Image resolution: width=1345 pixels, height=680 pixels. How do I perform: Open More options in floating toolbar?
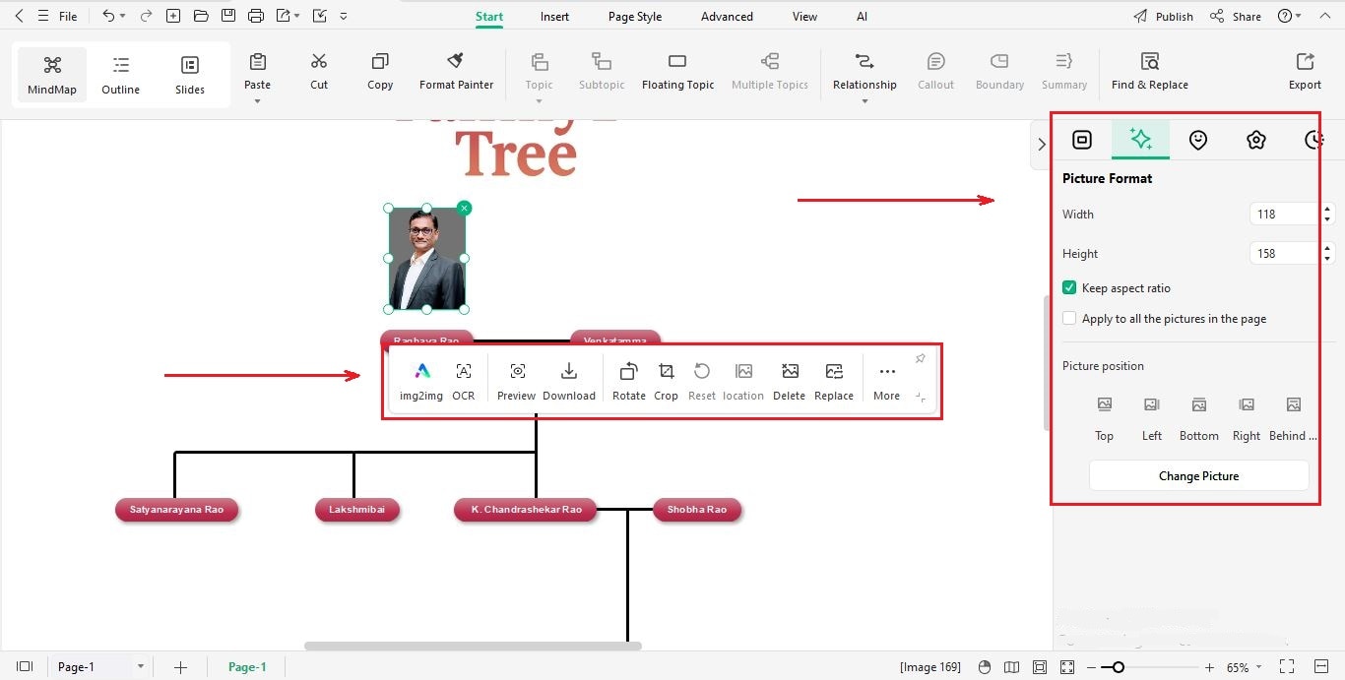(887, 381)
